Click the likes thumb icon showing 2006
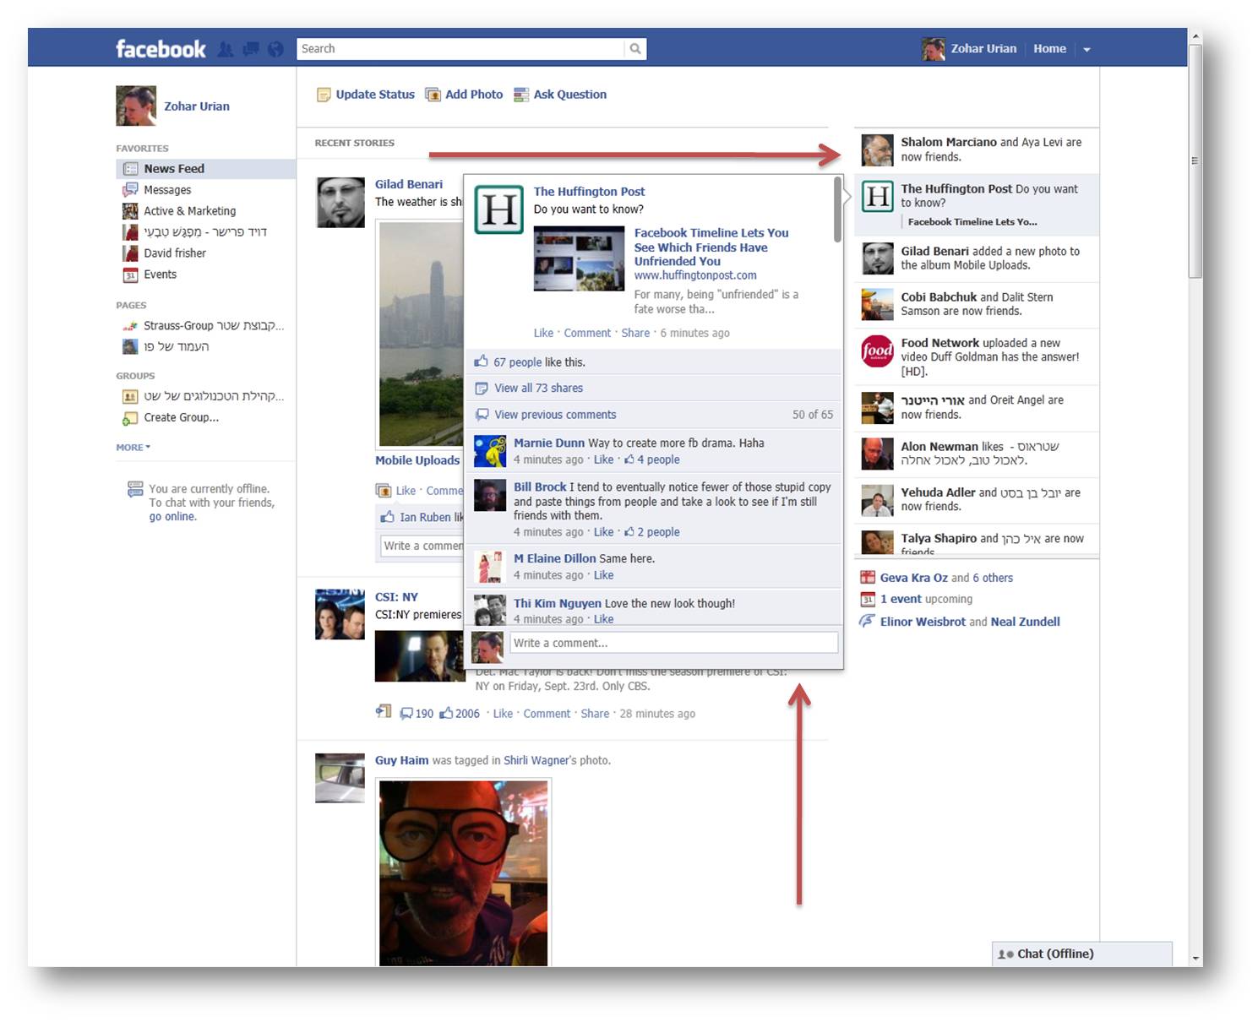 point(446,713)
